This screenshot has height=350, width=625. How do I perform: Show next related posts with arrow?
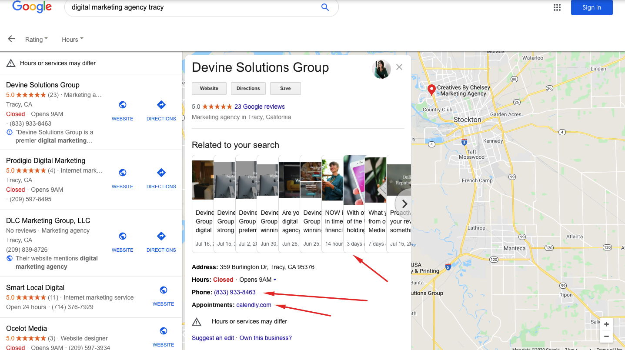pos(404,203)
